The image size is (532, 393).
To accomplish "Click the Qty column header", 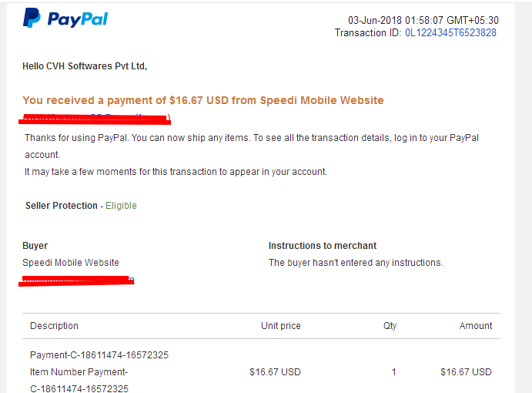I will point(390,326).
